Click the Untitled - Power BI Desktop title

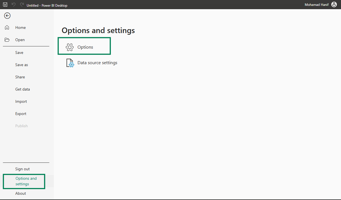point(47,5)
